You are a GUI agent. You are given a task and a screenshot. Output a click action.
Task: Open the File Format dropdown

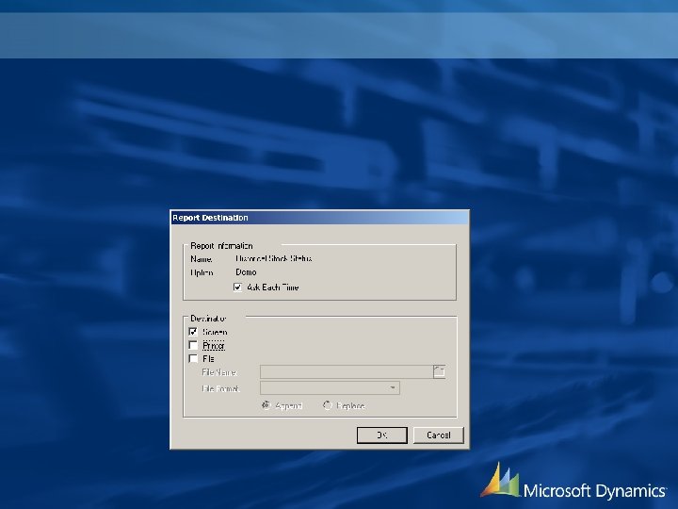click(x=330, y=387)
